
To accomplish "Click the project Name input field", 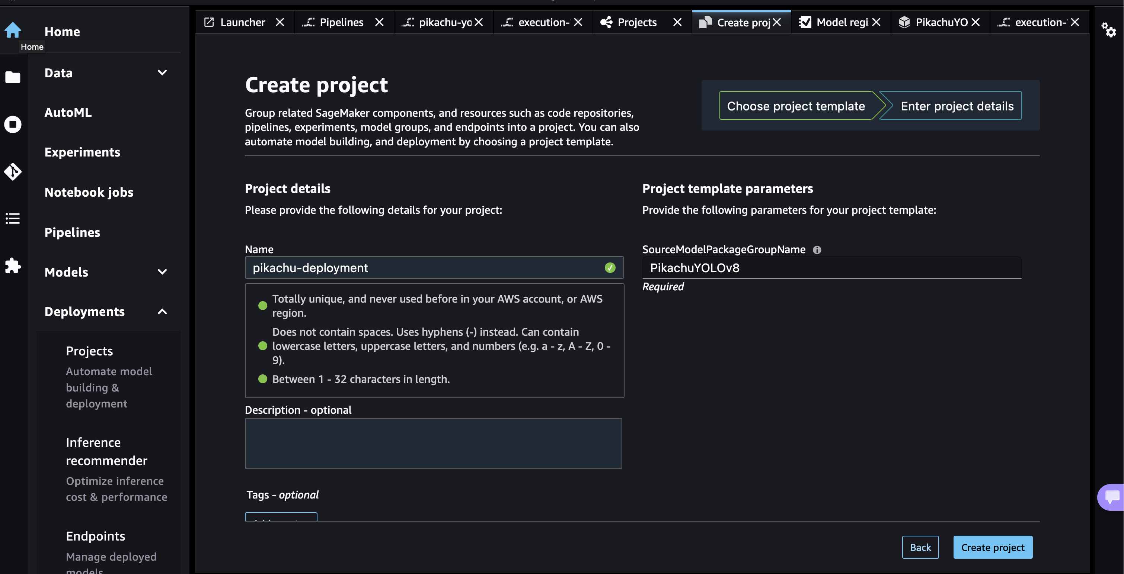I will (434, 268).
